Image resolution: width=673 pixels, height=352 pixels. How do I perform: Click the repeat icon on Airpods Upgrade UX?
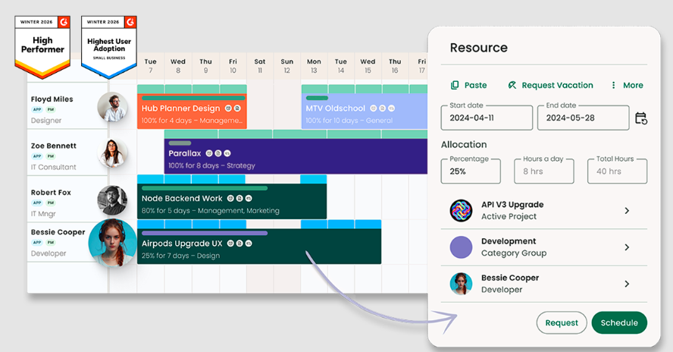point(249,244)
